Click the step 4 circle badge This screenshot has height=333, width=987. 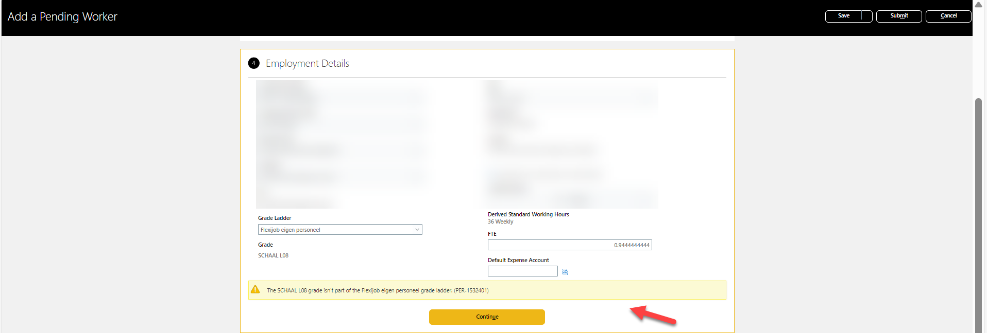pos(253,63)
